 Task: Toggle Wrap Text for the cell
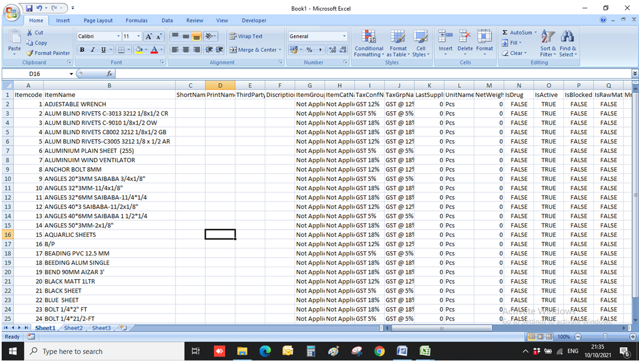point(246,36)
